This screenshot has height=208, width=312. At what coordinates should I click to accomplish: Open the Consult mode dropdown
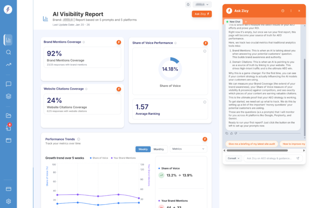coord(234,158)
